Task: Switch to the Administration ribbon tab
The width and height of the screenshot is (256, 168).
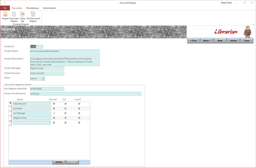Action: pyautogui.click(x=49, y=8)
